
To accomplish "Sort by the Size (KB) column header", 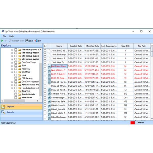I will click(125, 46).
